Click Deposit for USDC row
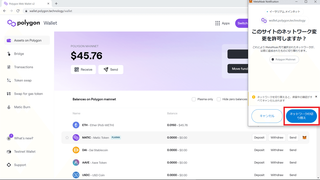 pos(259,175)
